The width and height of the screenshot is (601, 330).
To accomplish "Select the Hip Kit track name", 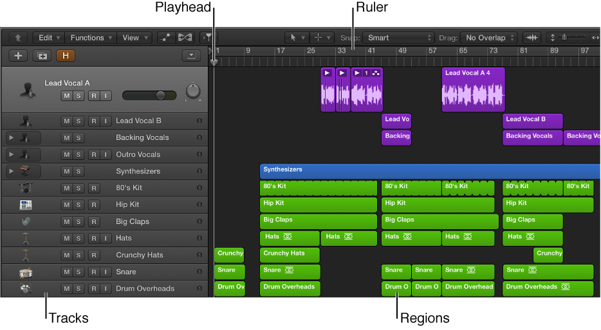I will pos(127,205).
